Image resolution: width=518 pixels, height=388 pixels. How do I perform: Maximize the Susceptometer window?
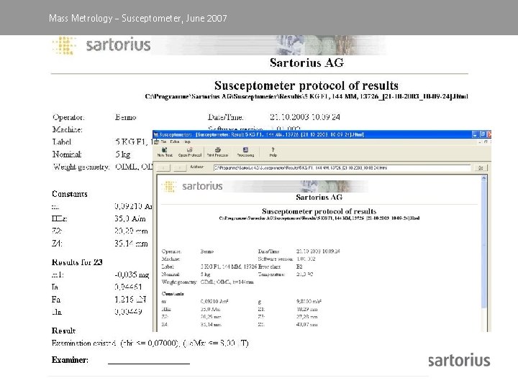tap(483, 134)
